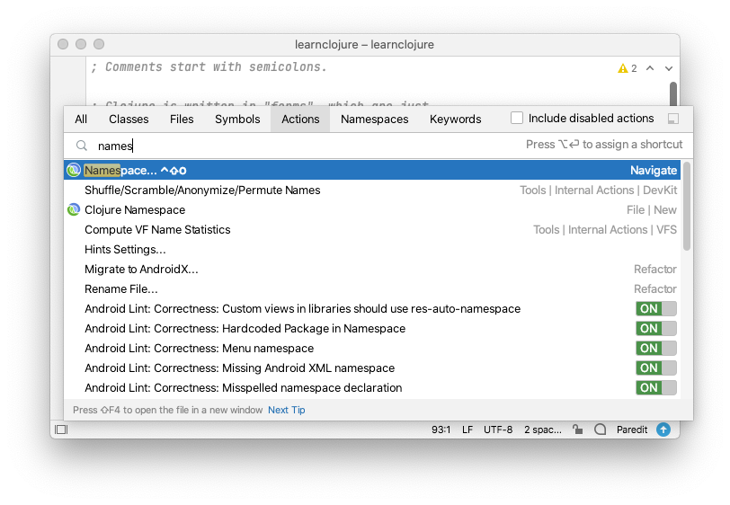Toggle Hardcoded Package in Namespace switch
Screen dimensions: 730x505
[x=656, y=329]
